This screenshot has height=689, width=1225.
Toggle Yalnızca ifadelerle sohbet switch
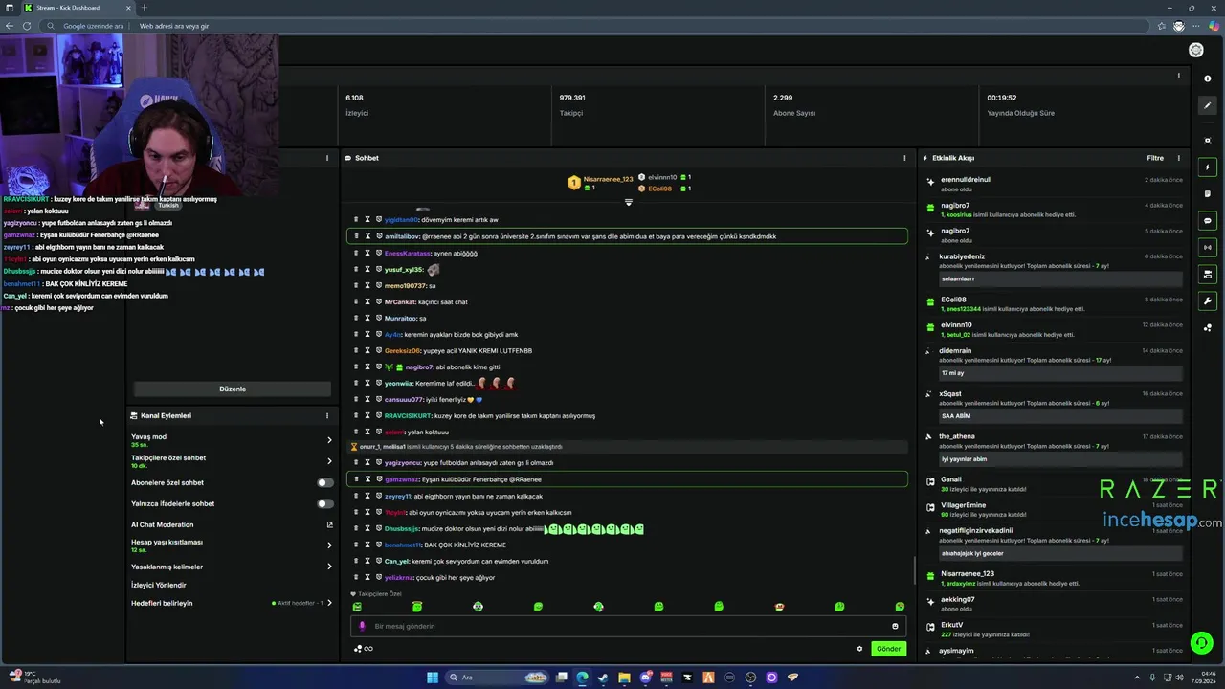pyautogui.click(x=325, y=503)
